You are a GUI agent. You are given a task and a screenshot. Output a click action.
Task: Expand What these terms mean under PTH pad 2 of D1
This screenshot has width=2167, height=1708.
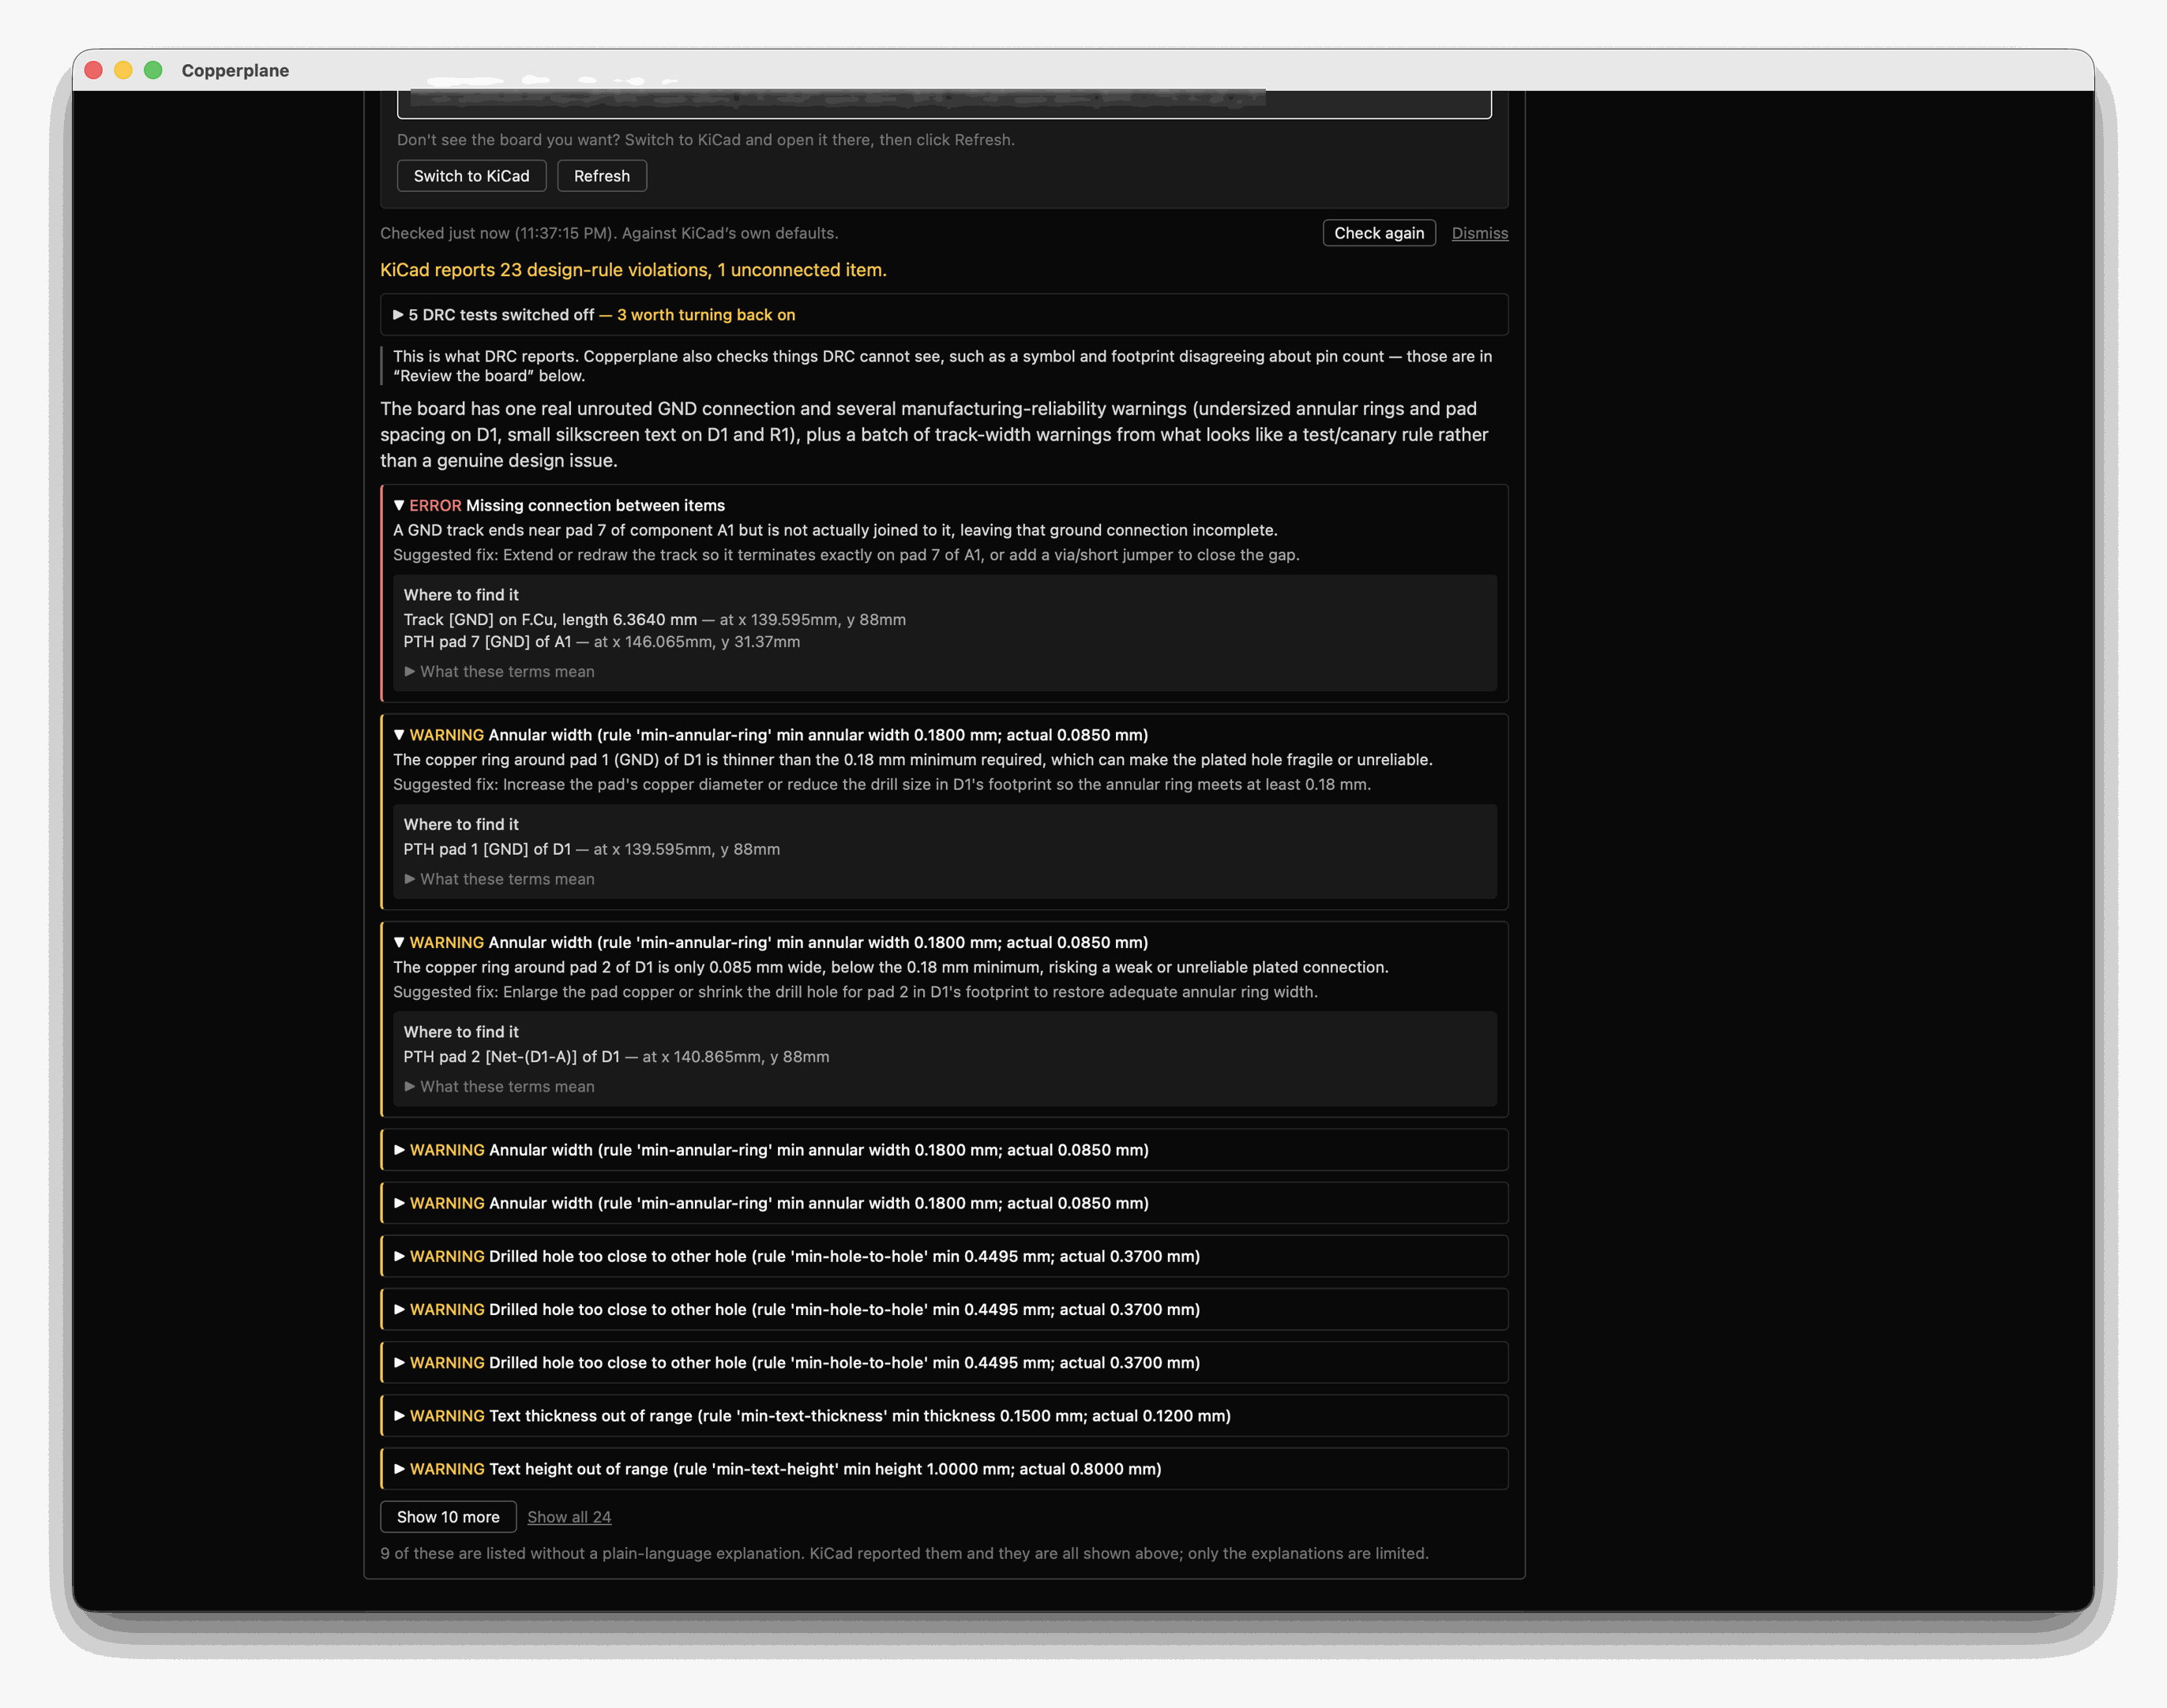point(499,1087)
